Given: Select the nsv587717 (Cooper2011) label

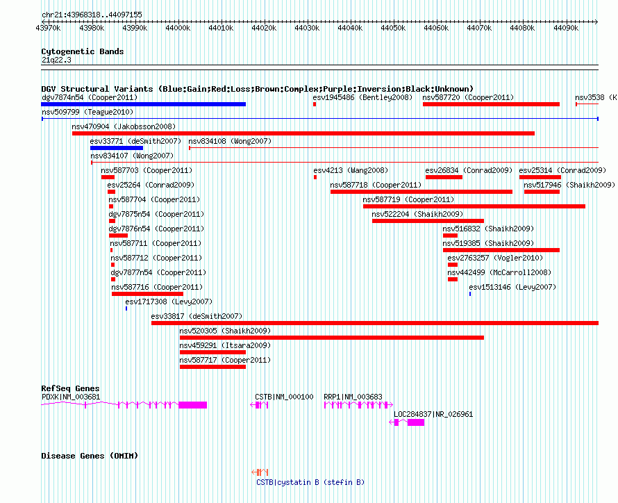Looking at the screenshot, I should [x=225, y=360].
